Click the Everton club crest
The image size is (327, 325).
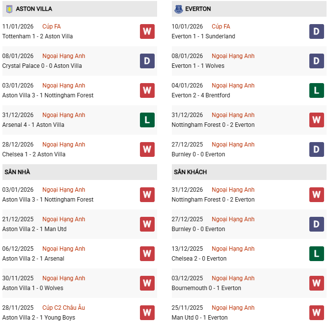(x=178, y=9)
